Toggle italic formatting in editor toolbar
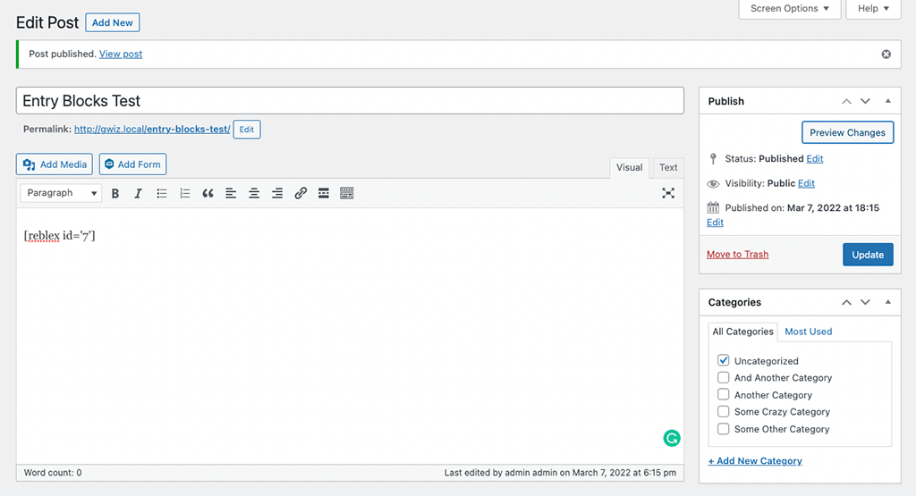 pyautogui.click(x=138, y=193)
